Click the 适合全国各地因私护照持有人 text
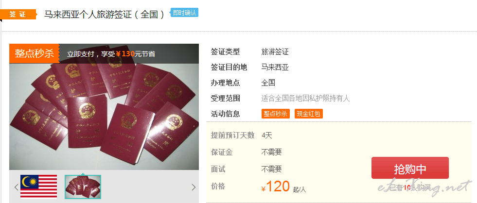 305,98
